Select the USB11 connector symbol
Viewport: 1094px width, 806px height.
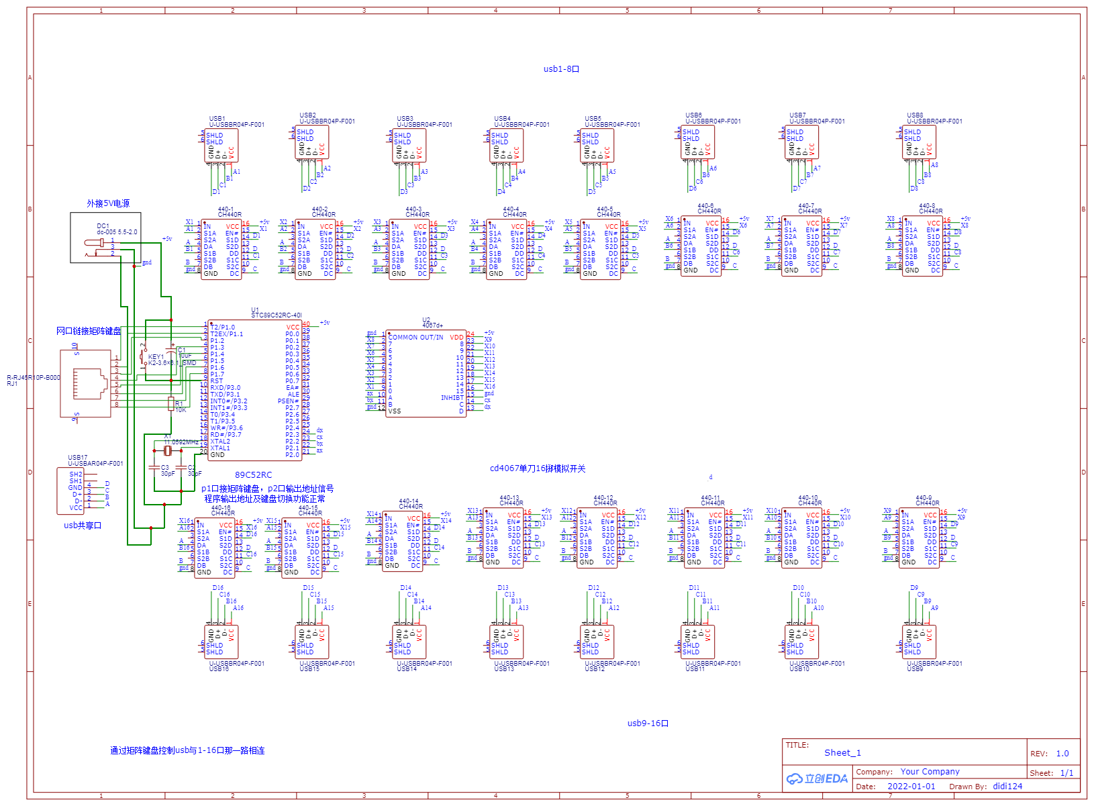point(698,642)
